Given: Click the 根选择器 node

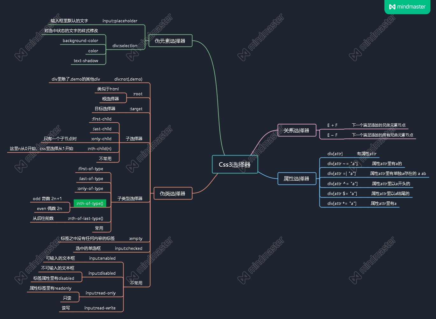Looking at the screenshot, I should [110, 99].
